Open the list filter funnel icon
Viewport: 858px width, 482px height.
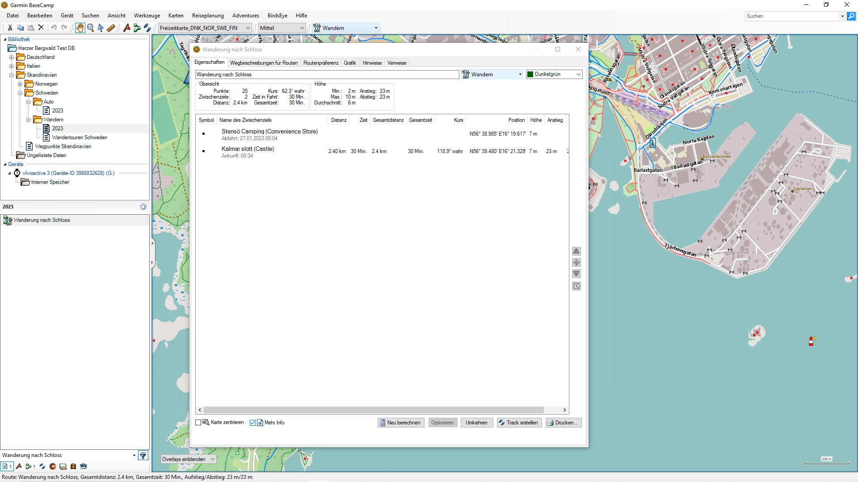click(143, 455)
